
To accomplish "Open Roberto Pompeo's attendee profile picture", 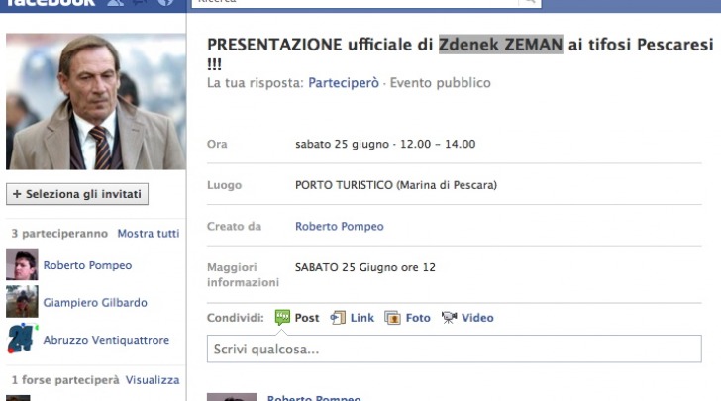I will [22, 264].
